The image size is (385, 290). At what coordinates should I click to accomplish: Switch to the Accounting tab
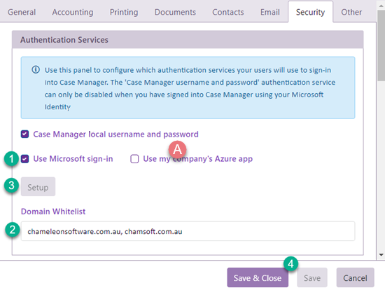(x=73, y=12)
